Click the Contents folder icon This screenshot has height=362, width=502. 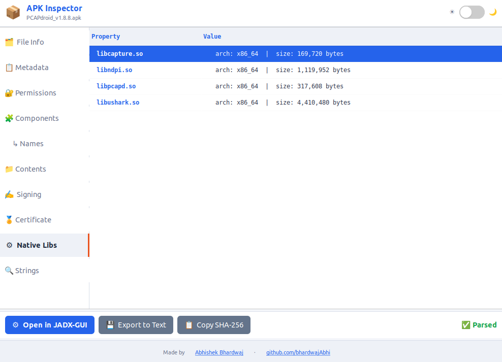(9, 169)
